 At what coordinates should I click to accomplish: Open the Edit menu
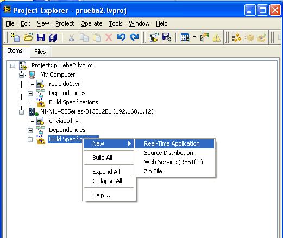26,23
